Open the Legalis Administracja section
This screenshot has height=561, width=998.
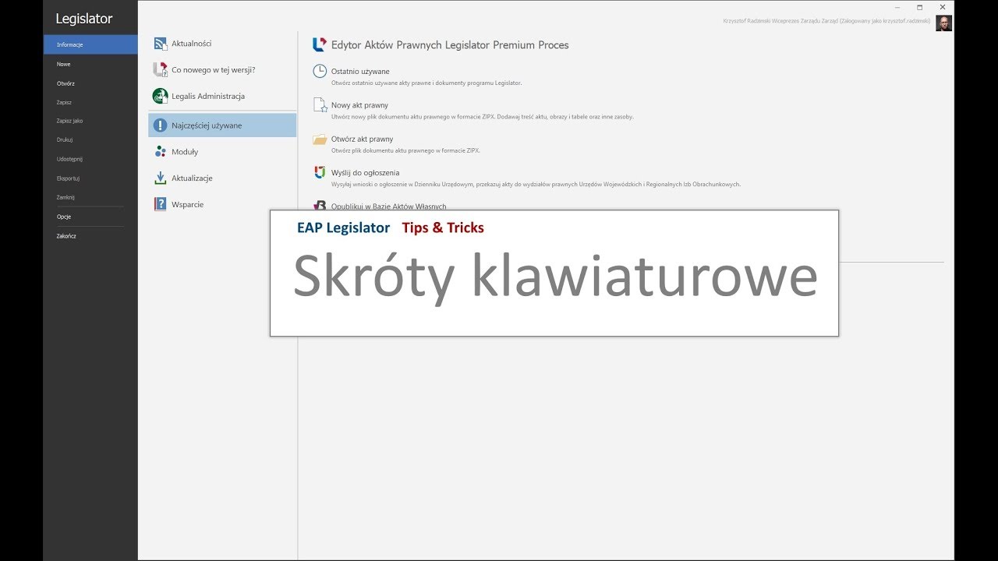point(222,96)
